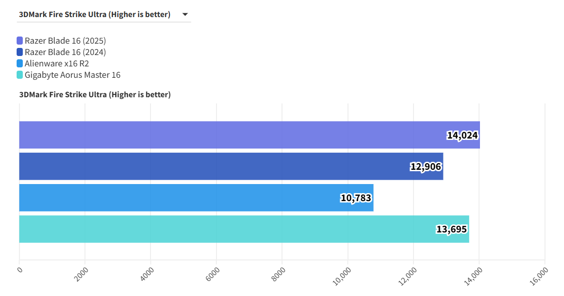Click the Alienware x16 R2 legend swatch
This screenshot has height=296, width=564.
[20, 64]
